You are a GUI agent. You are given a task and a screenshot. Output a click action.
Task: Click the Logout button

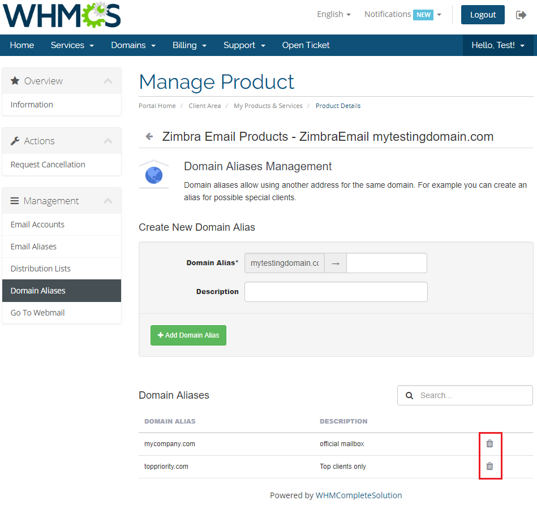[483, 15]
